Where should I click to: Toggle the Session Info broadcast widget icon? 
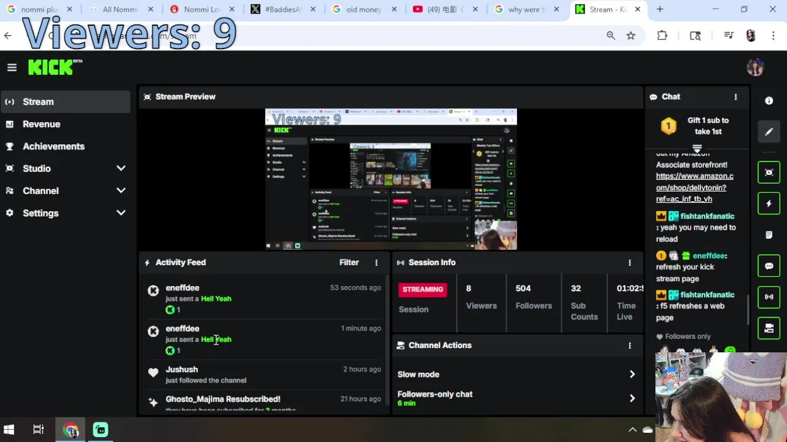(769, 297)
